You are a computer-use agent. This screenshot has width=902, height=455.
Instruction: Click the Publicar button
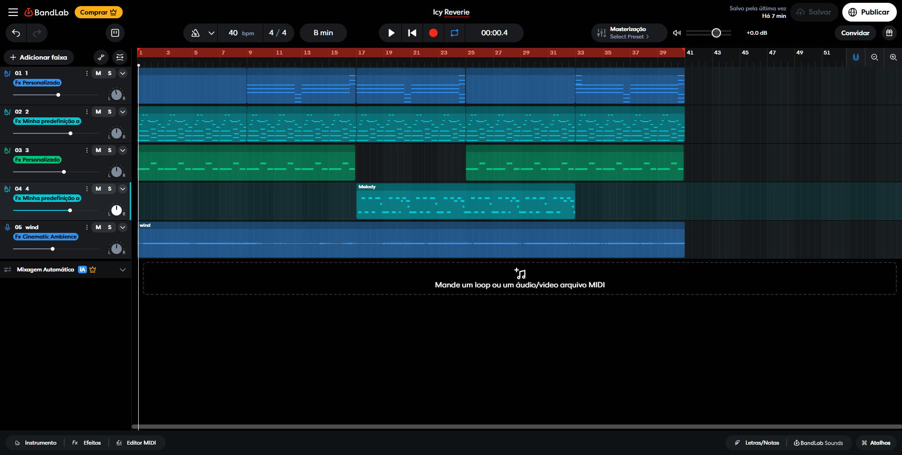pos(869,12)
